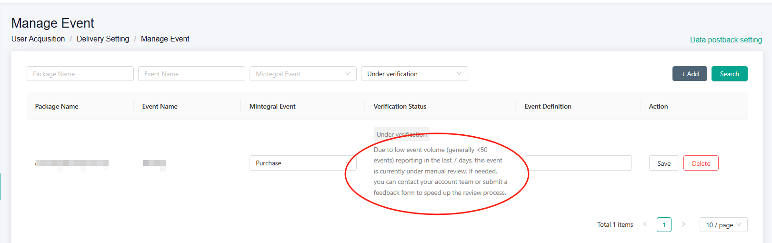This screenshot has height=243, width=772.
Task: Click the Search button
Action: coord(729,74)
